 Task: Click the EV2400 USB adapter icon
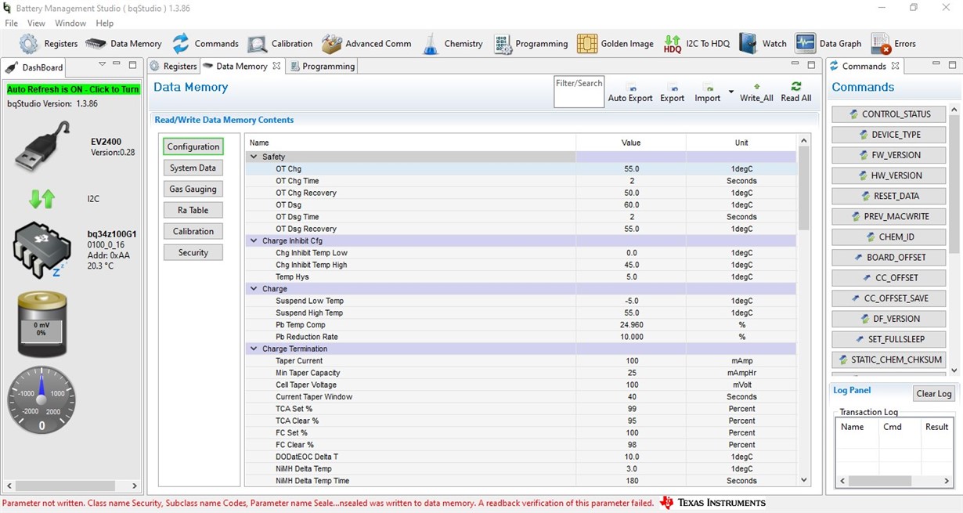point(42,146)
